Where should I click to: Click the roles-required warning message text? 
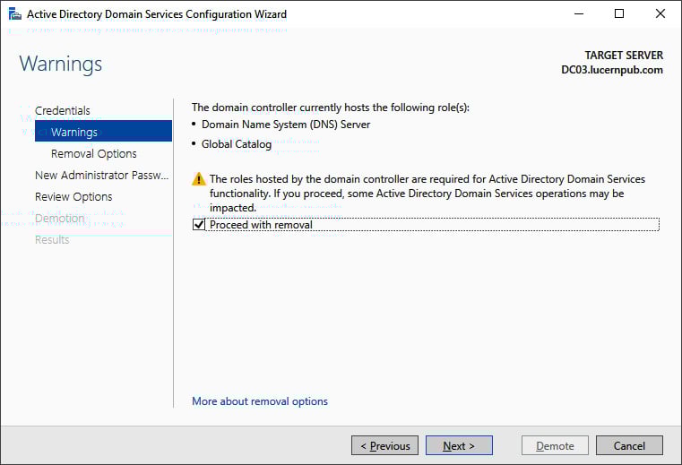(x=427, y=194)
